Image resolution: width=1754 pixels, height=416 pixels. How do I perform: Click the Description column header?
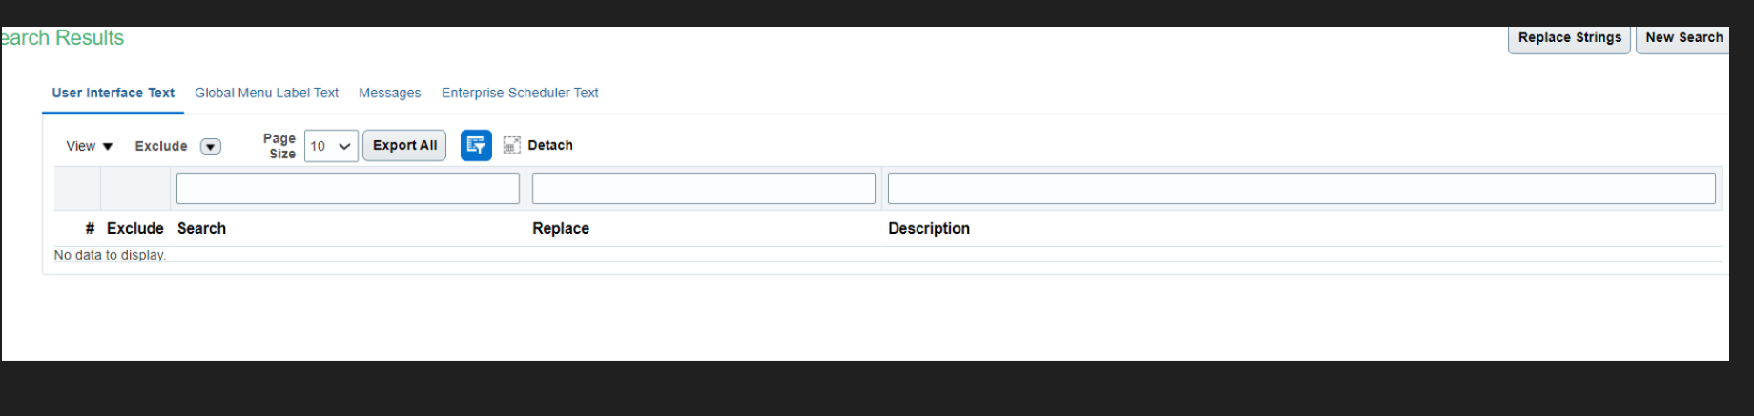click(x=929, y=228)
